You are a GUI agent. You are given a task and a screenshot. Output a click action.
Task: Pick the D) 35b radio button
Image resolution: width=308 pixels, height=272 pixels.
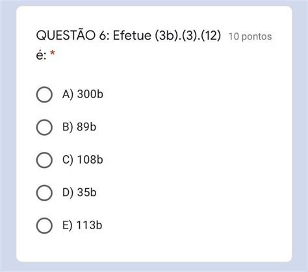44,193
